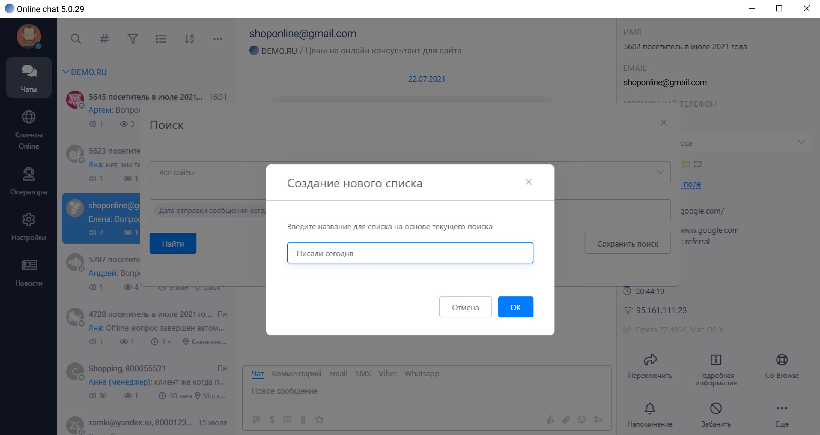
Task: Click the Co-Browse lifebuoy icon
Action: click(x=782, y=360)
